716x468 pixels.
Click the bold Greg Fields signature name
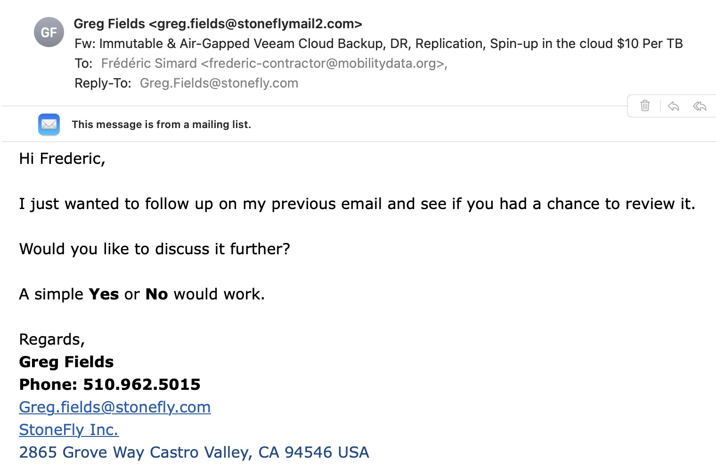(66, 362)
